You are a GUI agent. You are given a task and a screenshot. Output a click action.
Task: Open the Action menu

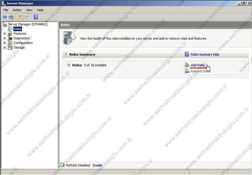coord(17,10)
